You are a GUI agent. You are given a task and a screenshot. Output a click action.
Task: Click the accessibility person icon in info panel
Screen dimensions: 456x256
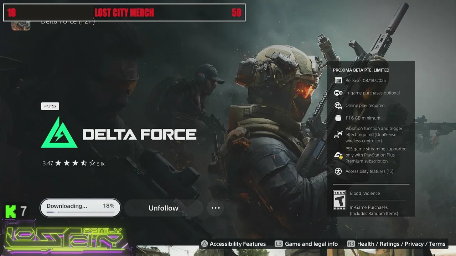coord(338,171)
